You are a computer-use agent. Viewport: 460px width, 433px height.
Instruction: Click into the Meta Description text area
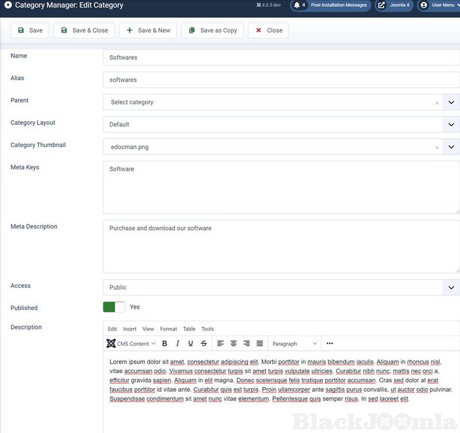tap(281, 246)
